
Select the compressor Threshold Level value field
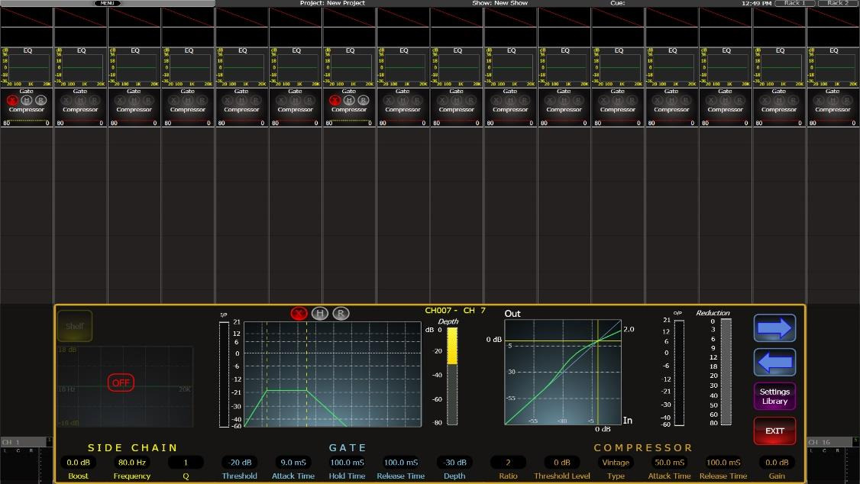pyautogui.click(x=562, y=463)
